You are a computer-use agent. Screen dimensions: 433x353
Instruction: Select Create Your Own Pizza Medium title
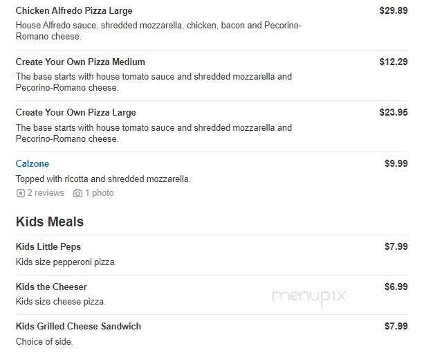[80, 62]
